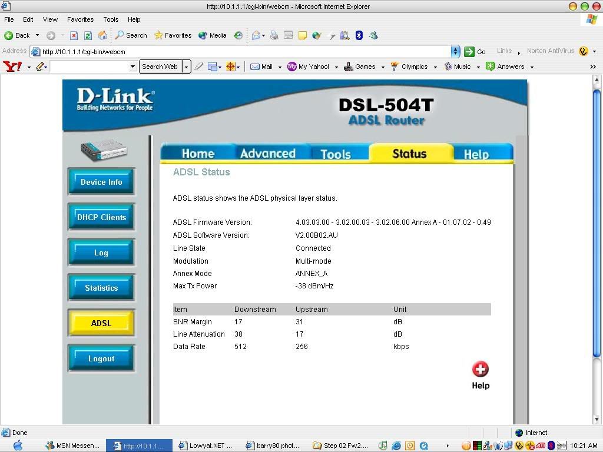Switch to the Advanced tab

[x=267, y=154]
